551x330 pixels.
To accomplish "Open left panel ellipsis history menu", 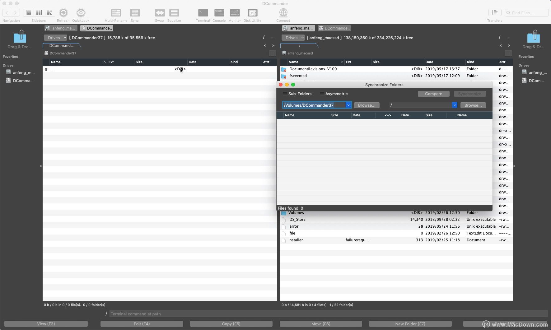I will [x=273, y=38].
